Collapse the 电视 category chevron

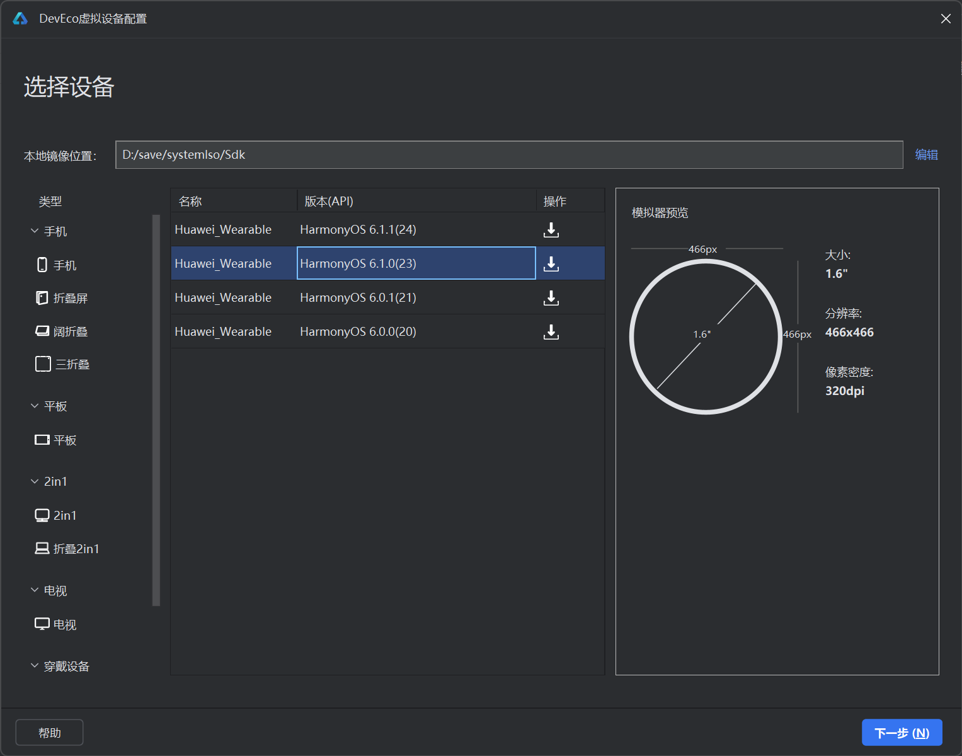35,590
